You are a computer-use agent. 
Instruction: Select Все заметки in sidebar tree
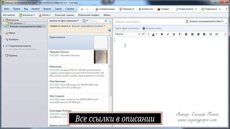pyautogui.click(x=17, y=23)
